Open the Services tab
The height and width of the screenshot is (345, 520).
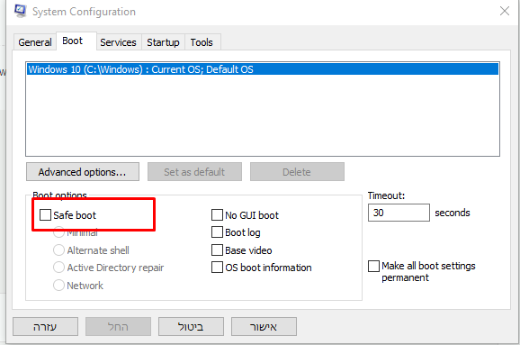click(119, 42)
